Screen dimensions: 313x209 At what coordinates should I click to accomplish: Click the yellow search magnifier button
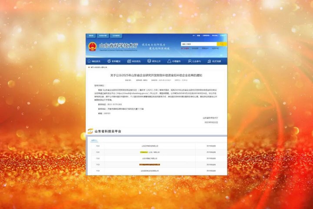[222, 44]
